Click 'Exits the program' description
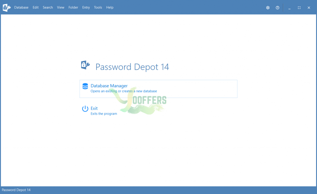This screenshot has height=194, width=317. tap(104, 114)
